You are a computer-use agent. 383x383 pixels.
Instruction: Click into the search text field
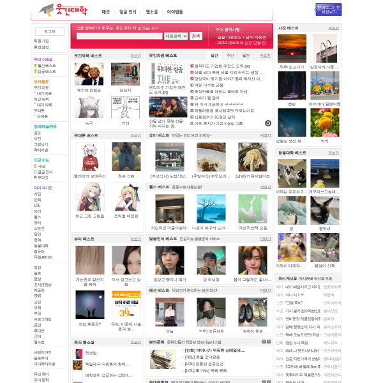pos(119,36)
